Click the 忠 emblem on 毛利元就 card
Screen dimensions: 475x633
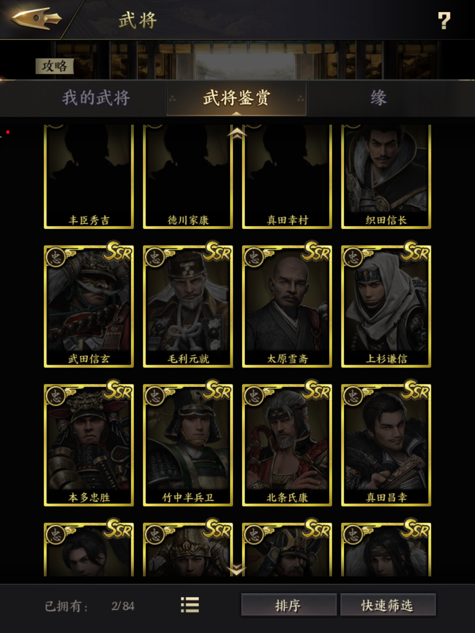pos(155,257)
